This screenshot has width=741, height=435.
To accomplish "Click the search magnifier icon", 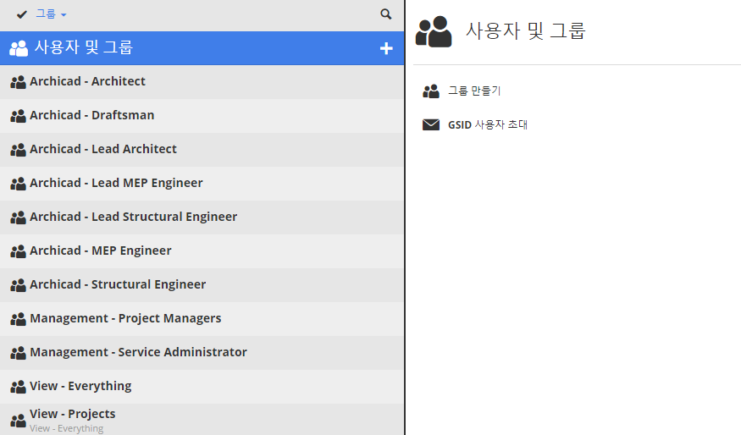I will click(x=386, y=14).
